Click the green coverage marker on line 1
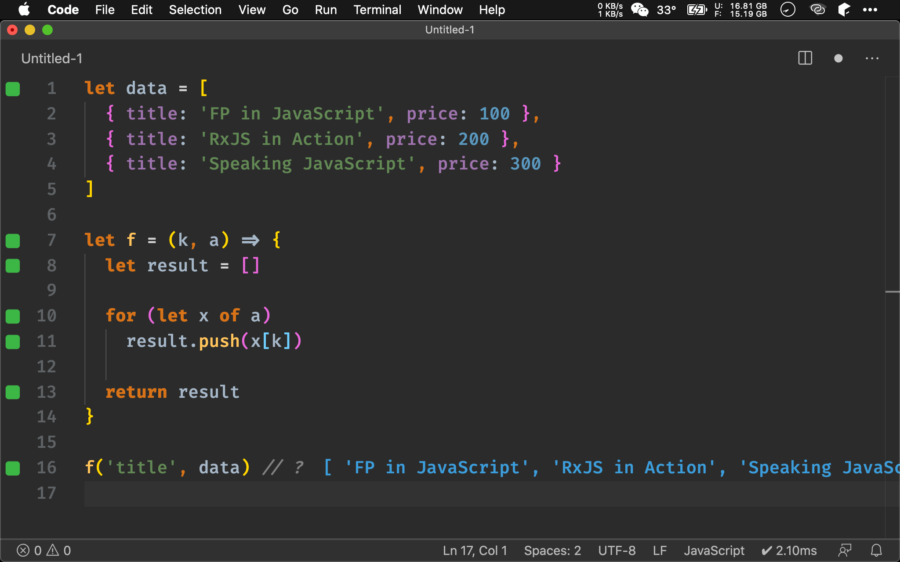The height and width of the screenshot is (562, 900). click(13, 89)
